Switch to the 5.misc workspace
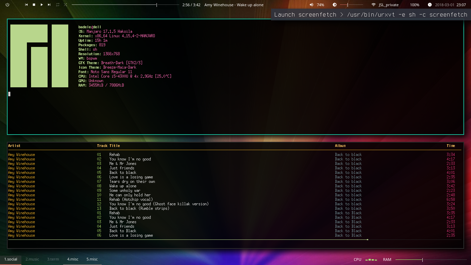Viewport: 471px width, 265px height. pos(92,259)
